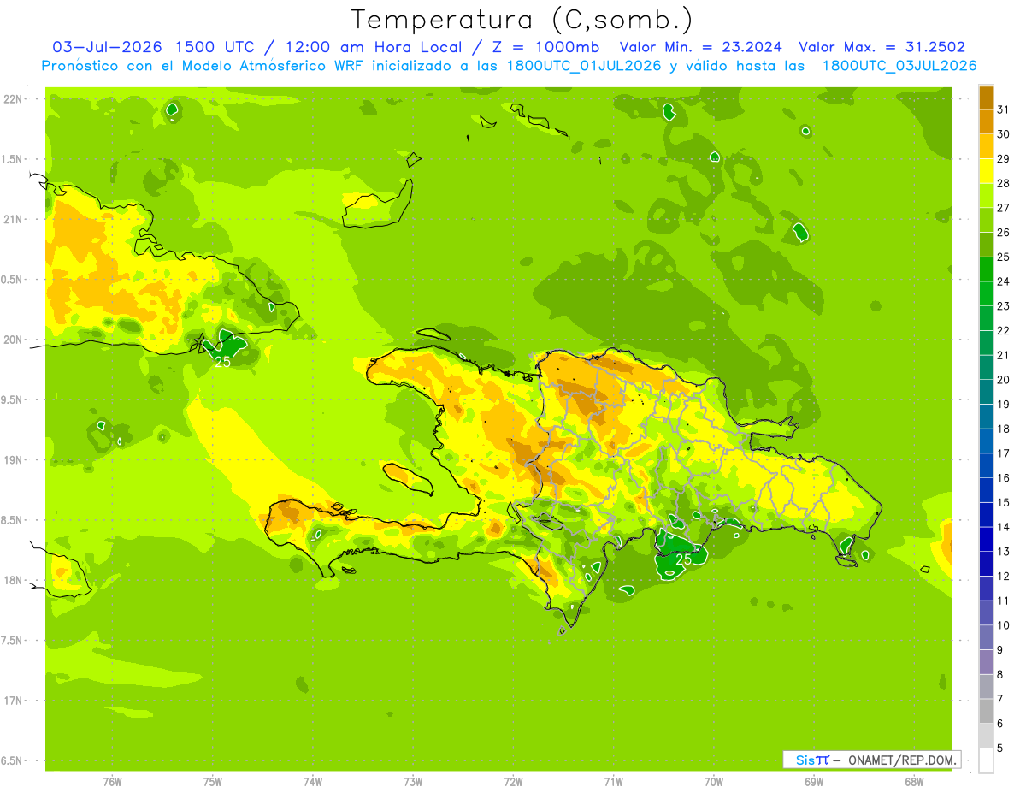Viewport: 1026px width, 793px height.
Task: Click the white legend swatch below 5
Action: 986,760
